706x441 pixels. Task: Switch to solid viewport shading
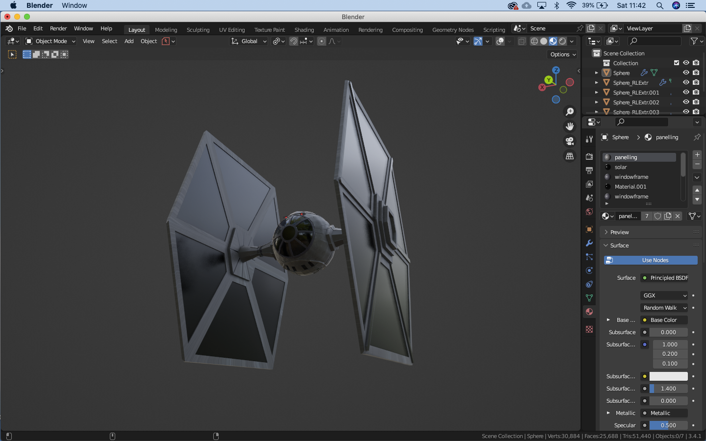[x=544, y=41]
